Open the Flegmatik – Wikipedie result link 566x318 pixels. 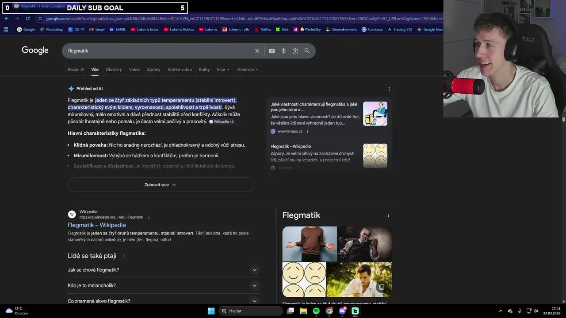click(x=97, y=225)
